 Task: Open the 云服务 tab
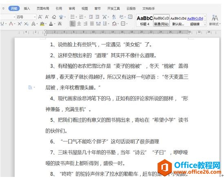[131, 9]
